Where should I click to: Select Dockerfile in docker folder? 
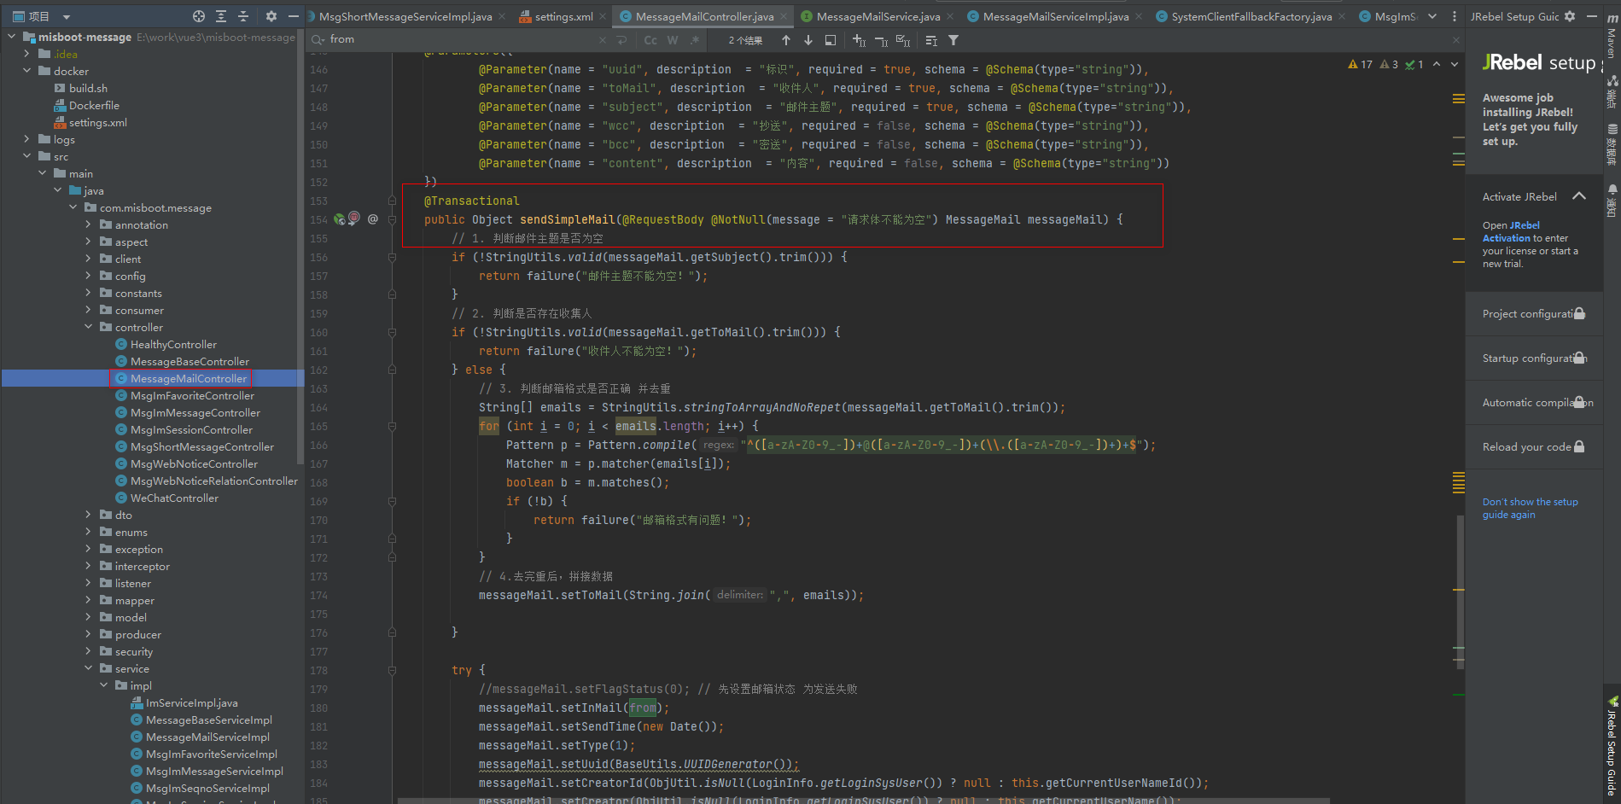(x=94, y=105)
